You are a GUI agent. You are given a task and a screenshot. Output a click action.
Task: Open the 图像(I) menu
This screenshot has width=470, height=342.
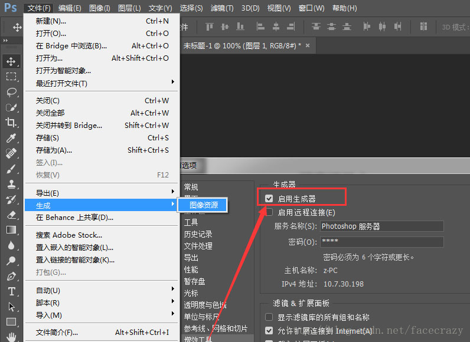point(100,8)
